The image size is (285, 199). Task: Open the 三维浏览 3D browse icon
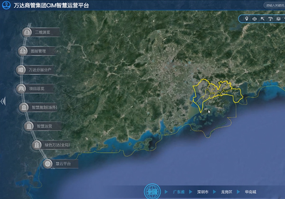27,32
